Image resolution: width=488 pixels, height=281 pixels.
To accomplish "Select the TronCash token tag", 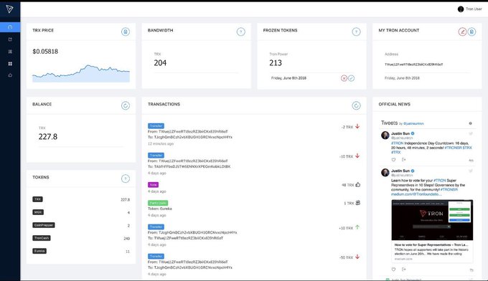I will [x=42, y=238].
